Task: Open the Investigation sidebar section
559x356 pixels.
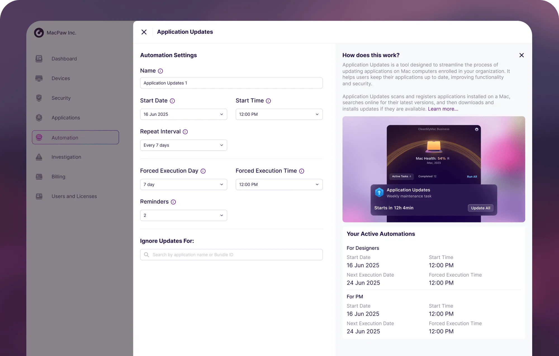Action: point(66,157)
